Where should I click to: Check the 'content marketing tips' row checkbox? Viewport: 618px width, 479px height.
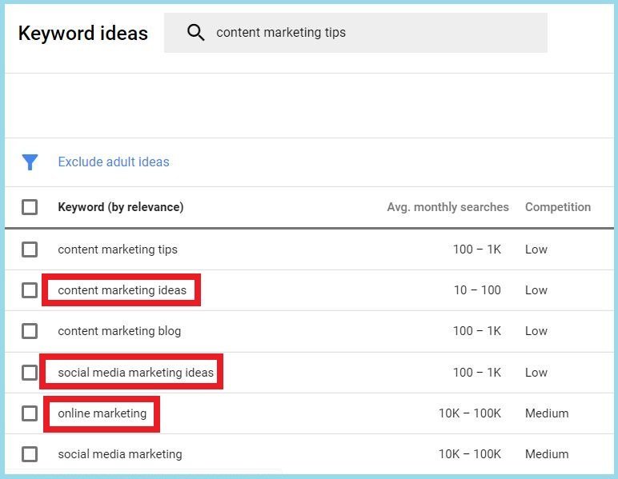pos(30,249)
